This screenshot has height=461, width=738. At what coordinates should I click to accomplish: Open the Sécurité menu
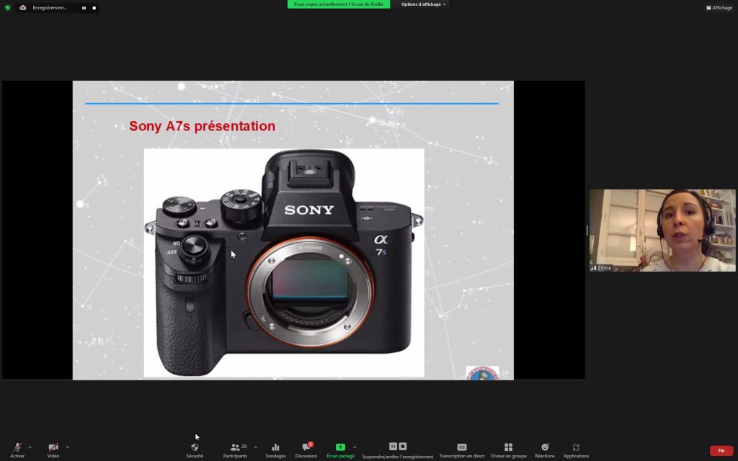point(195,449)
